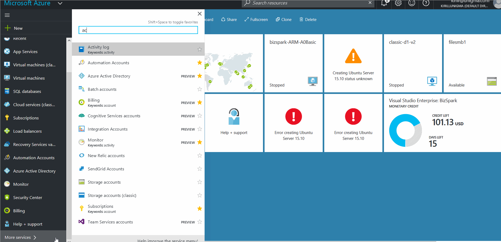This screenshot has height=242, width=501.
Task: Unfavorite Automation Accounts star
Action: tap(200, 63)
